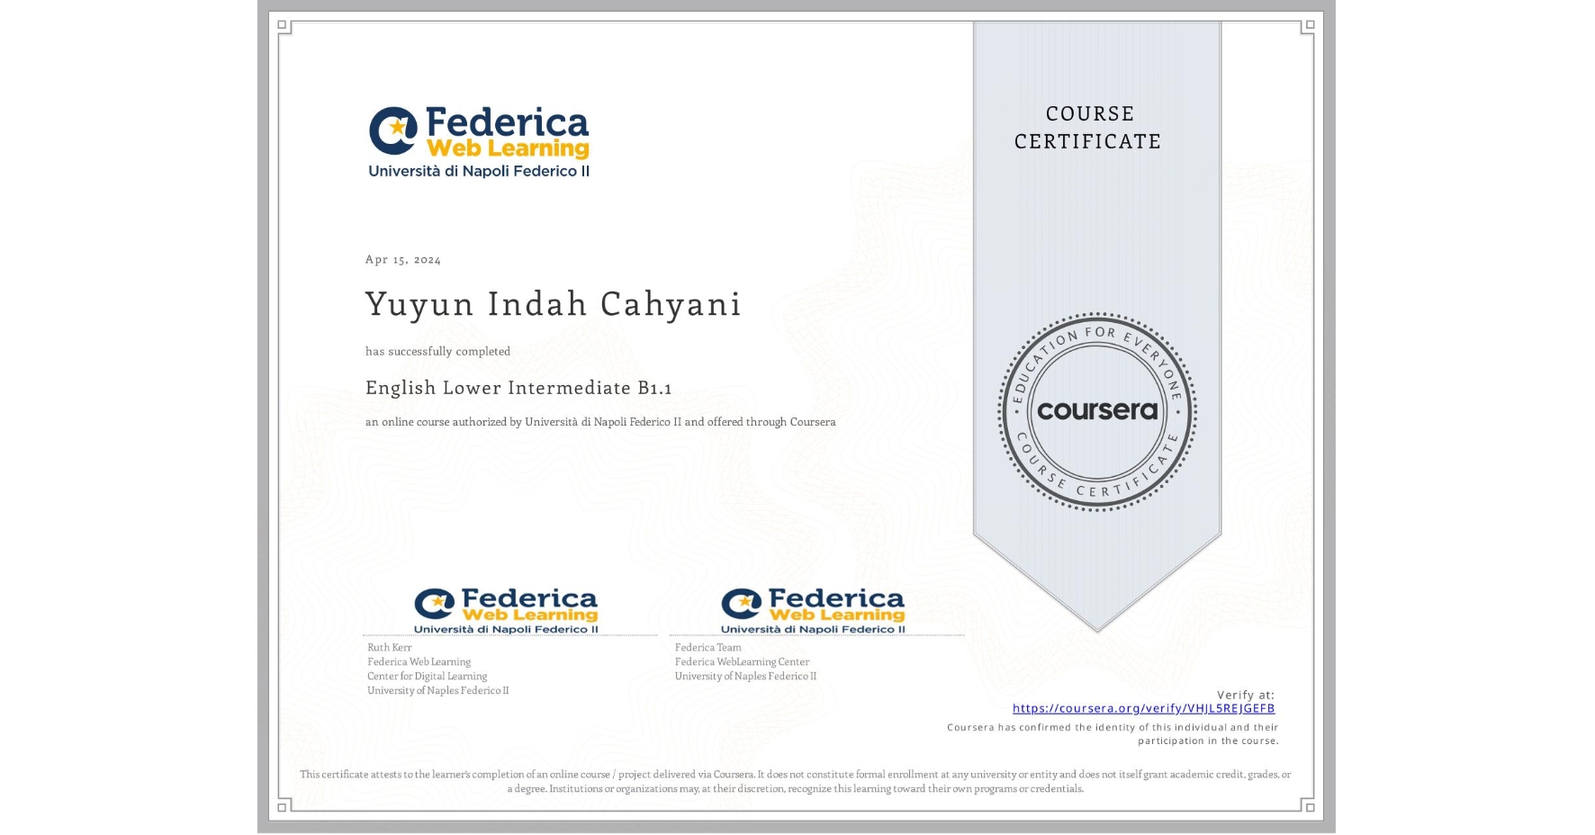1595x835 pixels.
Task: Click the 'Verify at:' label
Action: [1246, 695]
